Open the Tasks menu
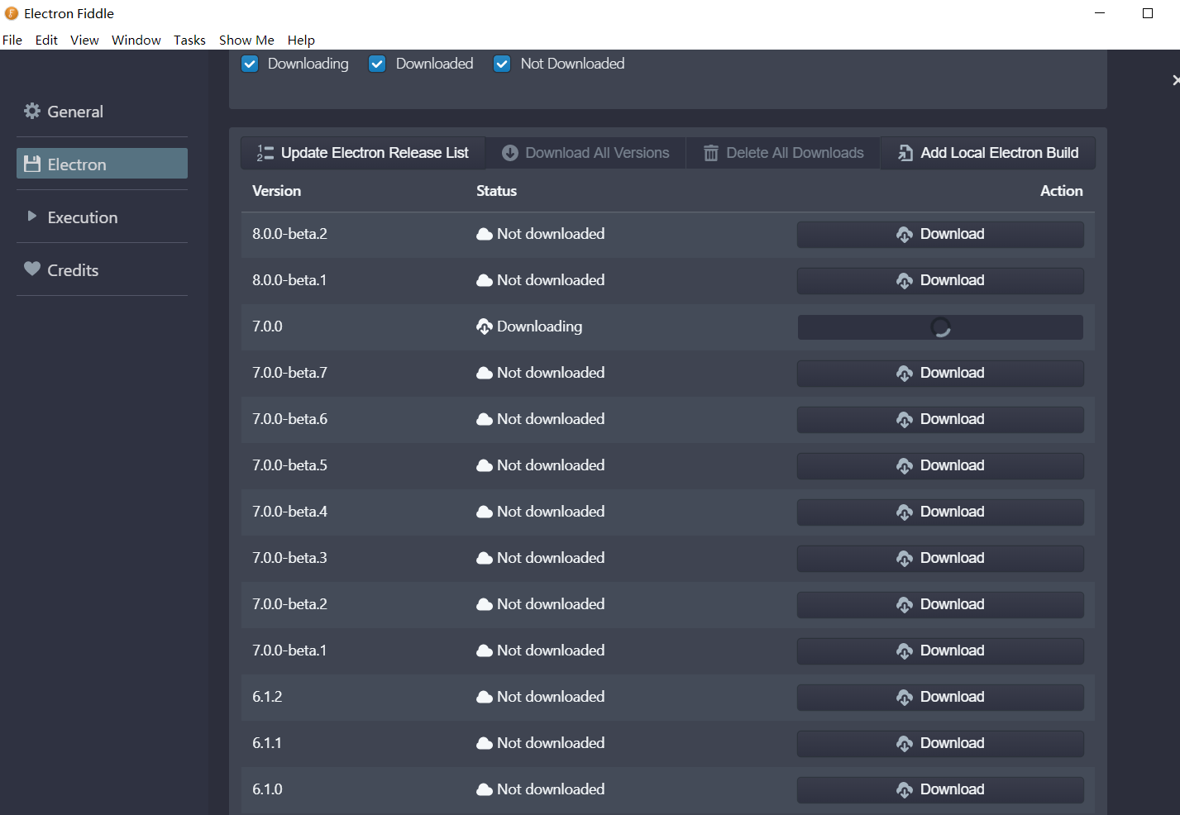 pos(189,40)
